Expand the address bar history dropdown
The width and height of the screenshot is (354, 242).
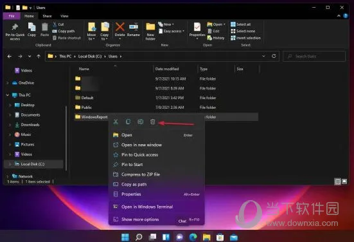point(263,56)
